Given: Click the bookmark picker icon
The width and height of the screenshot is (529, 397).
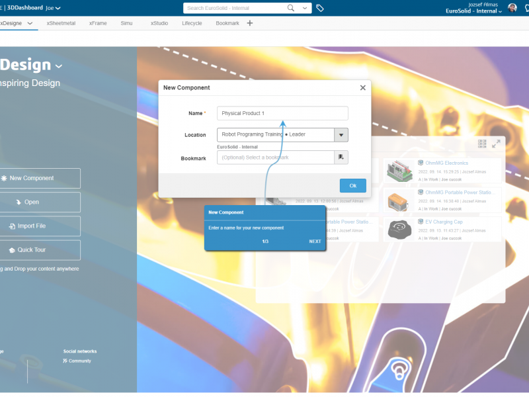Looking at the screenshot, I should tap(341, 157).
